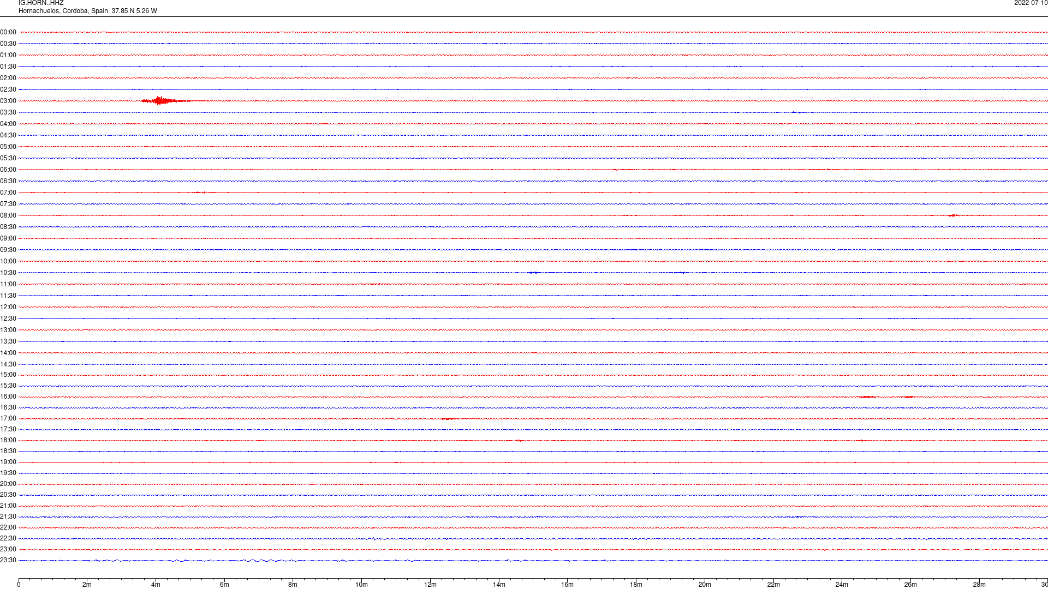Viewport: 1048px width, 589px height.
Task: Click the 07:00 trace time label
Action: tap(8, 193)
